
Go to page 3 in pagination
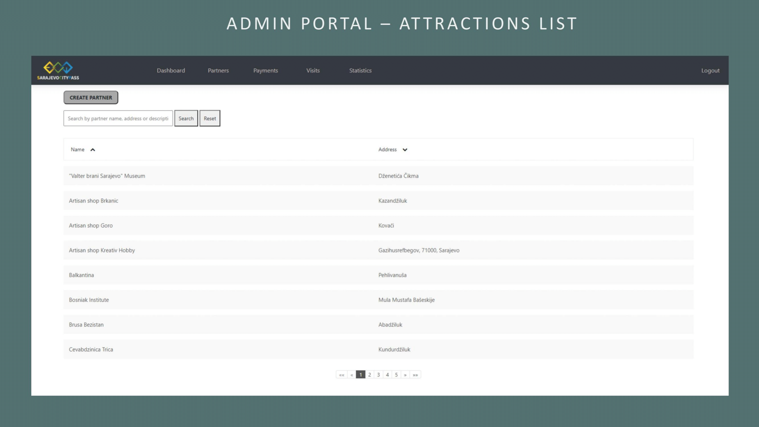click(378, 375)
